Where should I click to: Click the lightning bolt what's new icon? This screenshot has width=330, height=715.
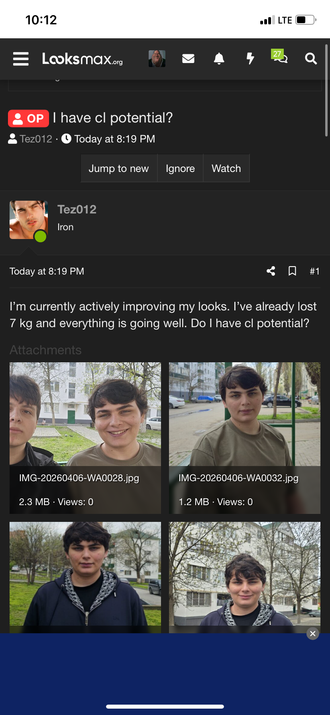[250, 59]
